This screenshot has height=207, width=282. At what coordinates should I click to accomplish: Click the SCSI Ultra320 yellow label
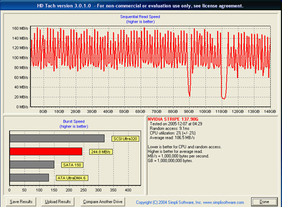[x=125, y=139]
